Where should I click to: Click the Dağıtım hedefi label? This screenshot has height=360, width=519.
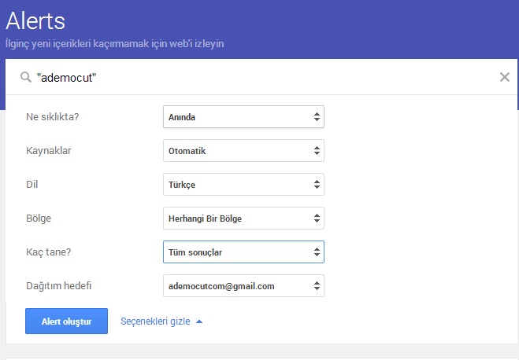(58, 285)
